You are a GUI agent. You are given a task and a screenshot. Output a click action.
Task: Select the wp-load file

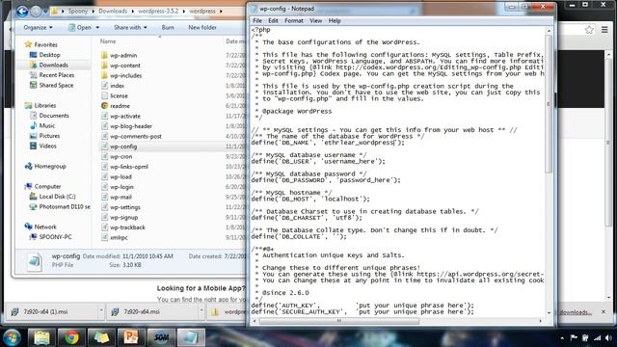tap(121, 176)
